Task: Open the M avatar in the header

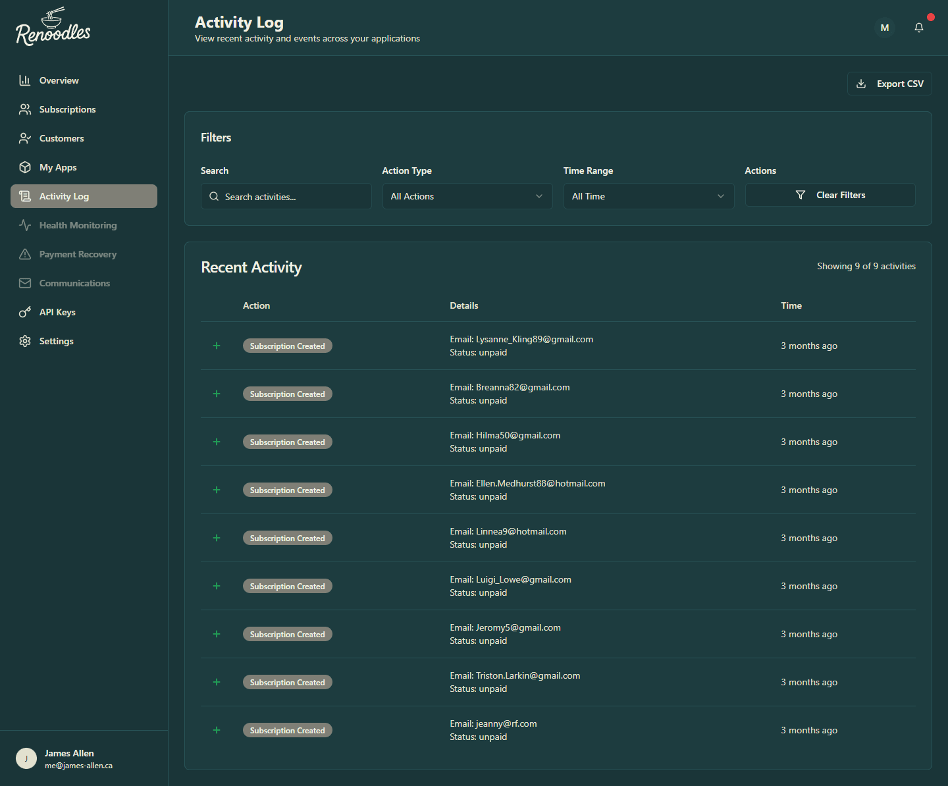Action: click(x=884, y=28)
